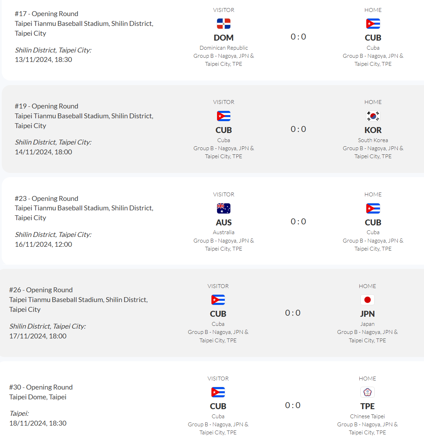Click the Australia flag icon in game #23
Viewport: 424px width, 448px height.
pos(224,209)
